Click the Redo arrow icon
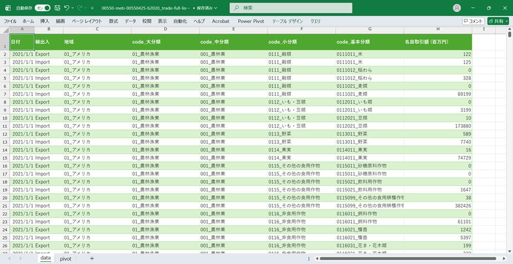Screen dimensions: 513x264 (x=81, y=8)
